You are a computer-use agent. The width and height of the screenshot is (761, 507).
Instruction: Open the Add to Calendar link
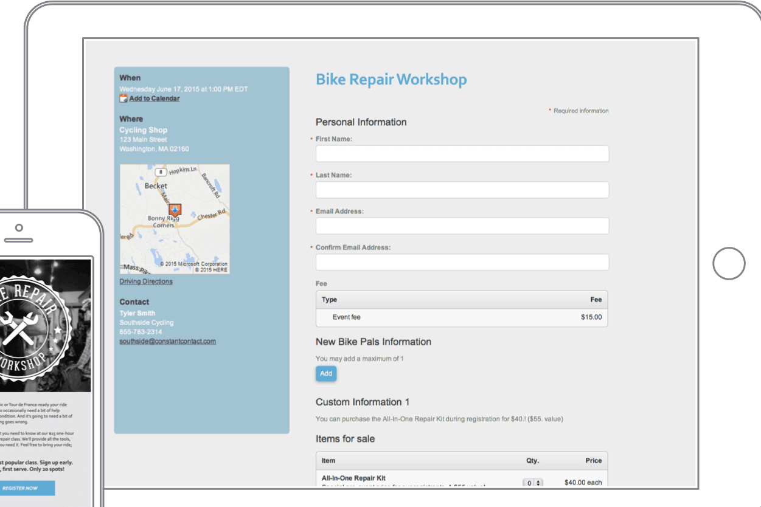154,98
